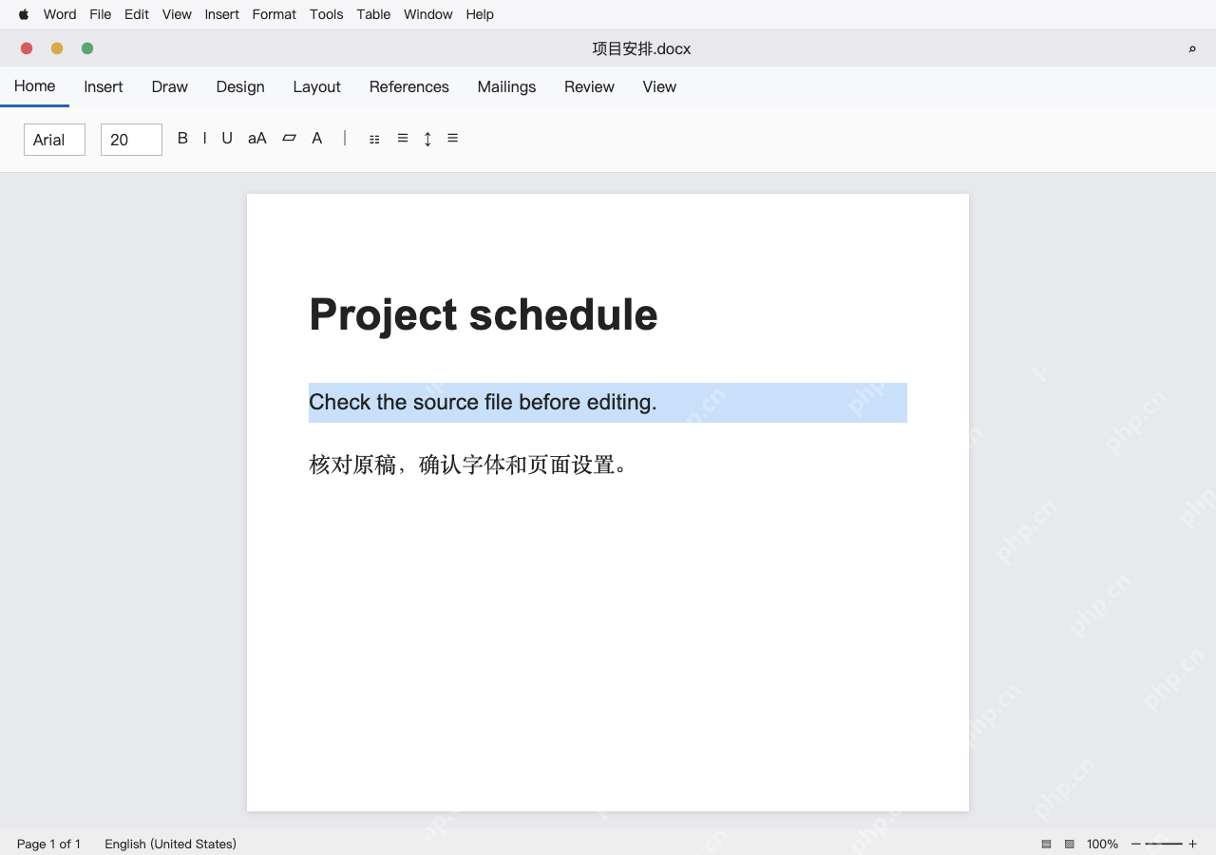Open the Apple menu

coord(24,14)
